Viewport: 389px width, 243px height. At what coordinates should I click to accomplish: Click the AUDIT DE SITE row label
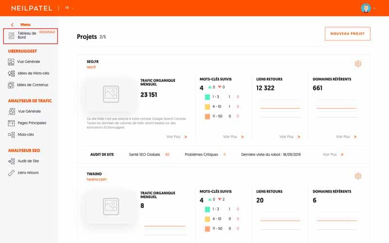pyautogui.click(x=102, y=155)
